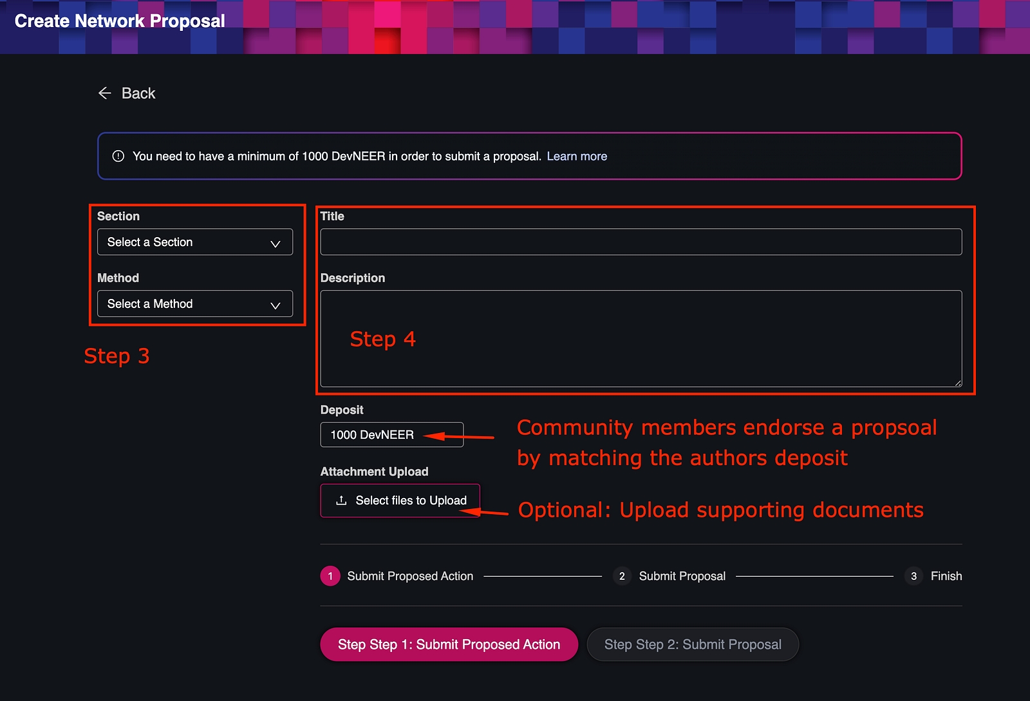Click the step 3 Finish circle
1030x701 pixels.
[913, 576]
